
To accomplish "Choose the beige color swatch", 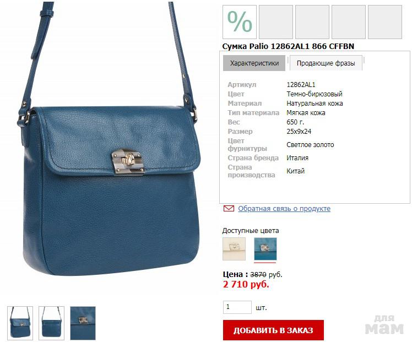I will (x=234, y=249).
